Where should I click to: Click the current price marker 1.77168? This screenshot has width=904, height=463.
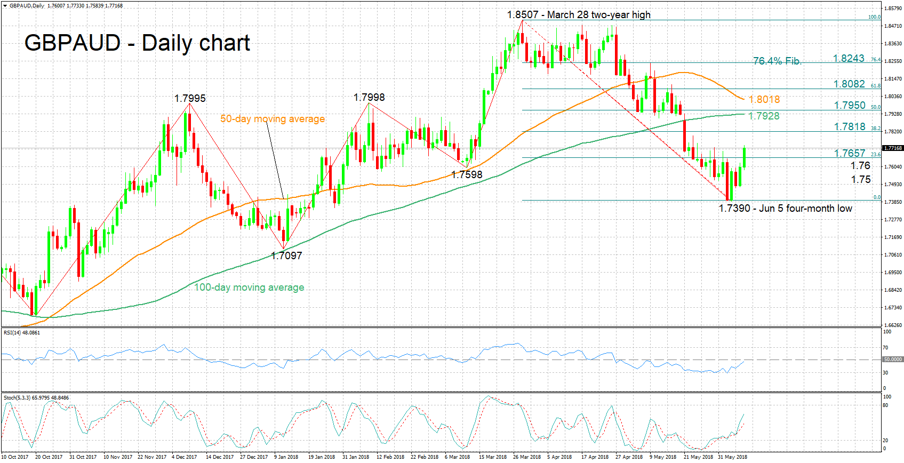pos(893,148)
